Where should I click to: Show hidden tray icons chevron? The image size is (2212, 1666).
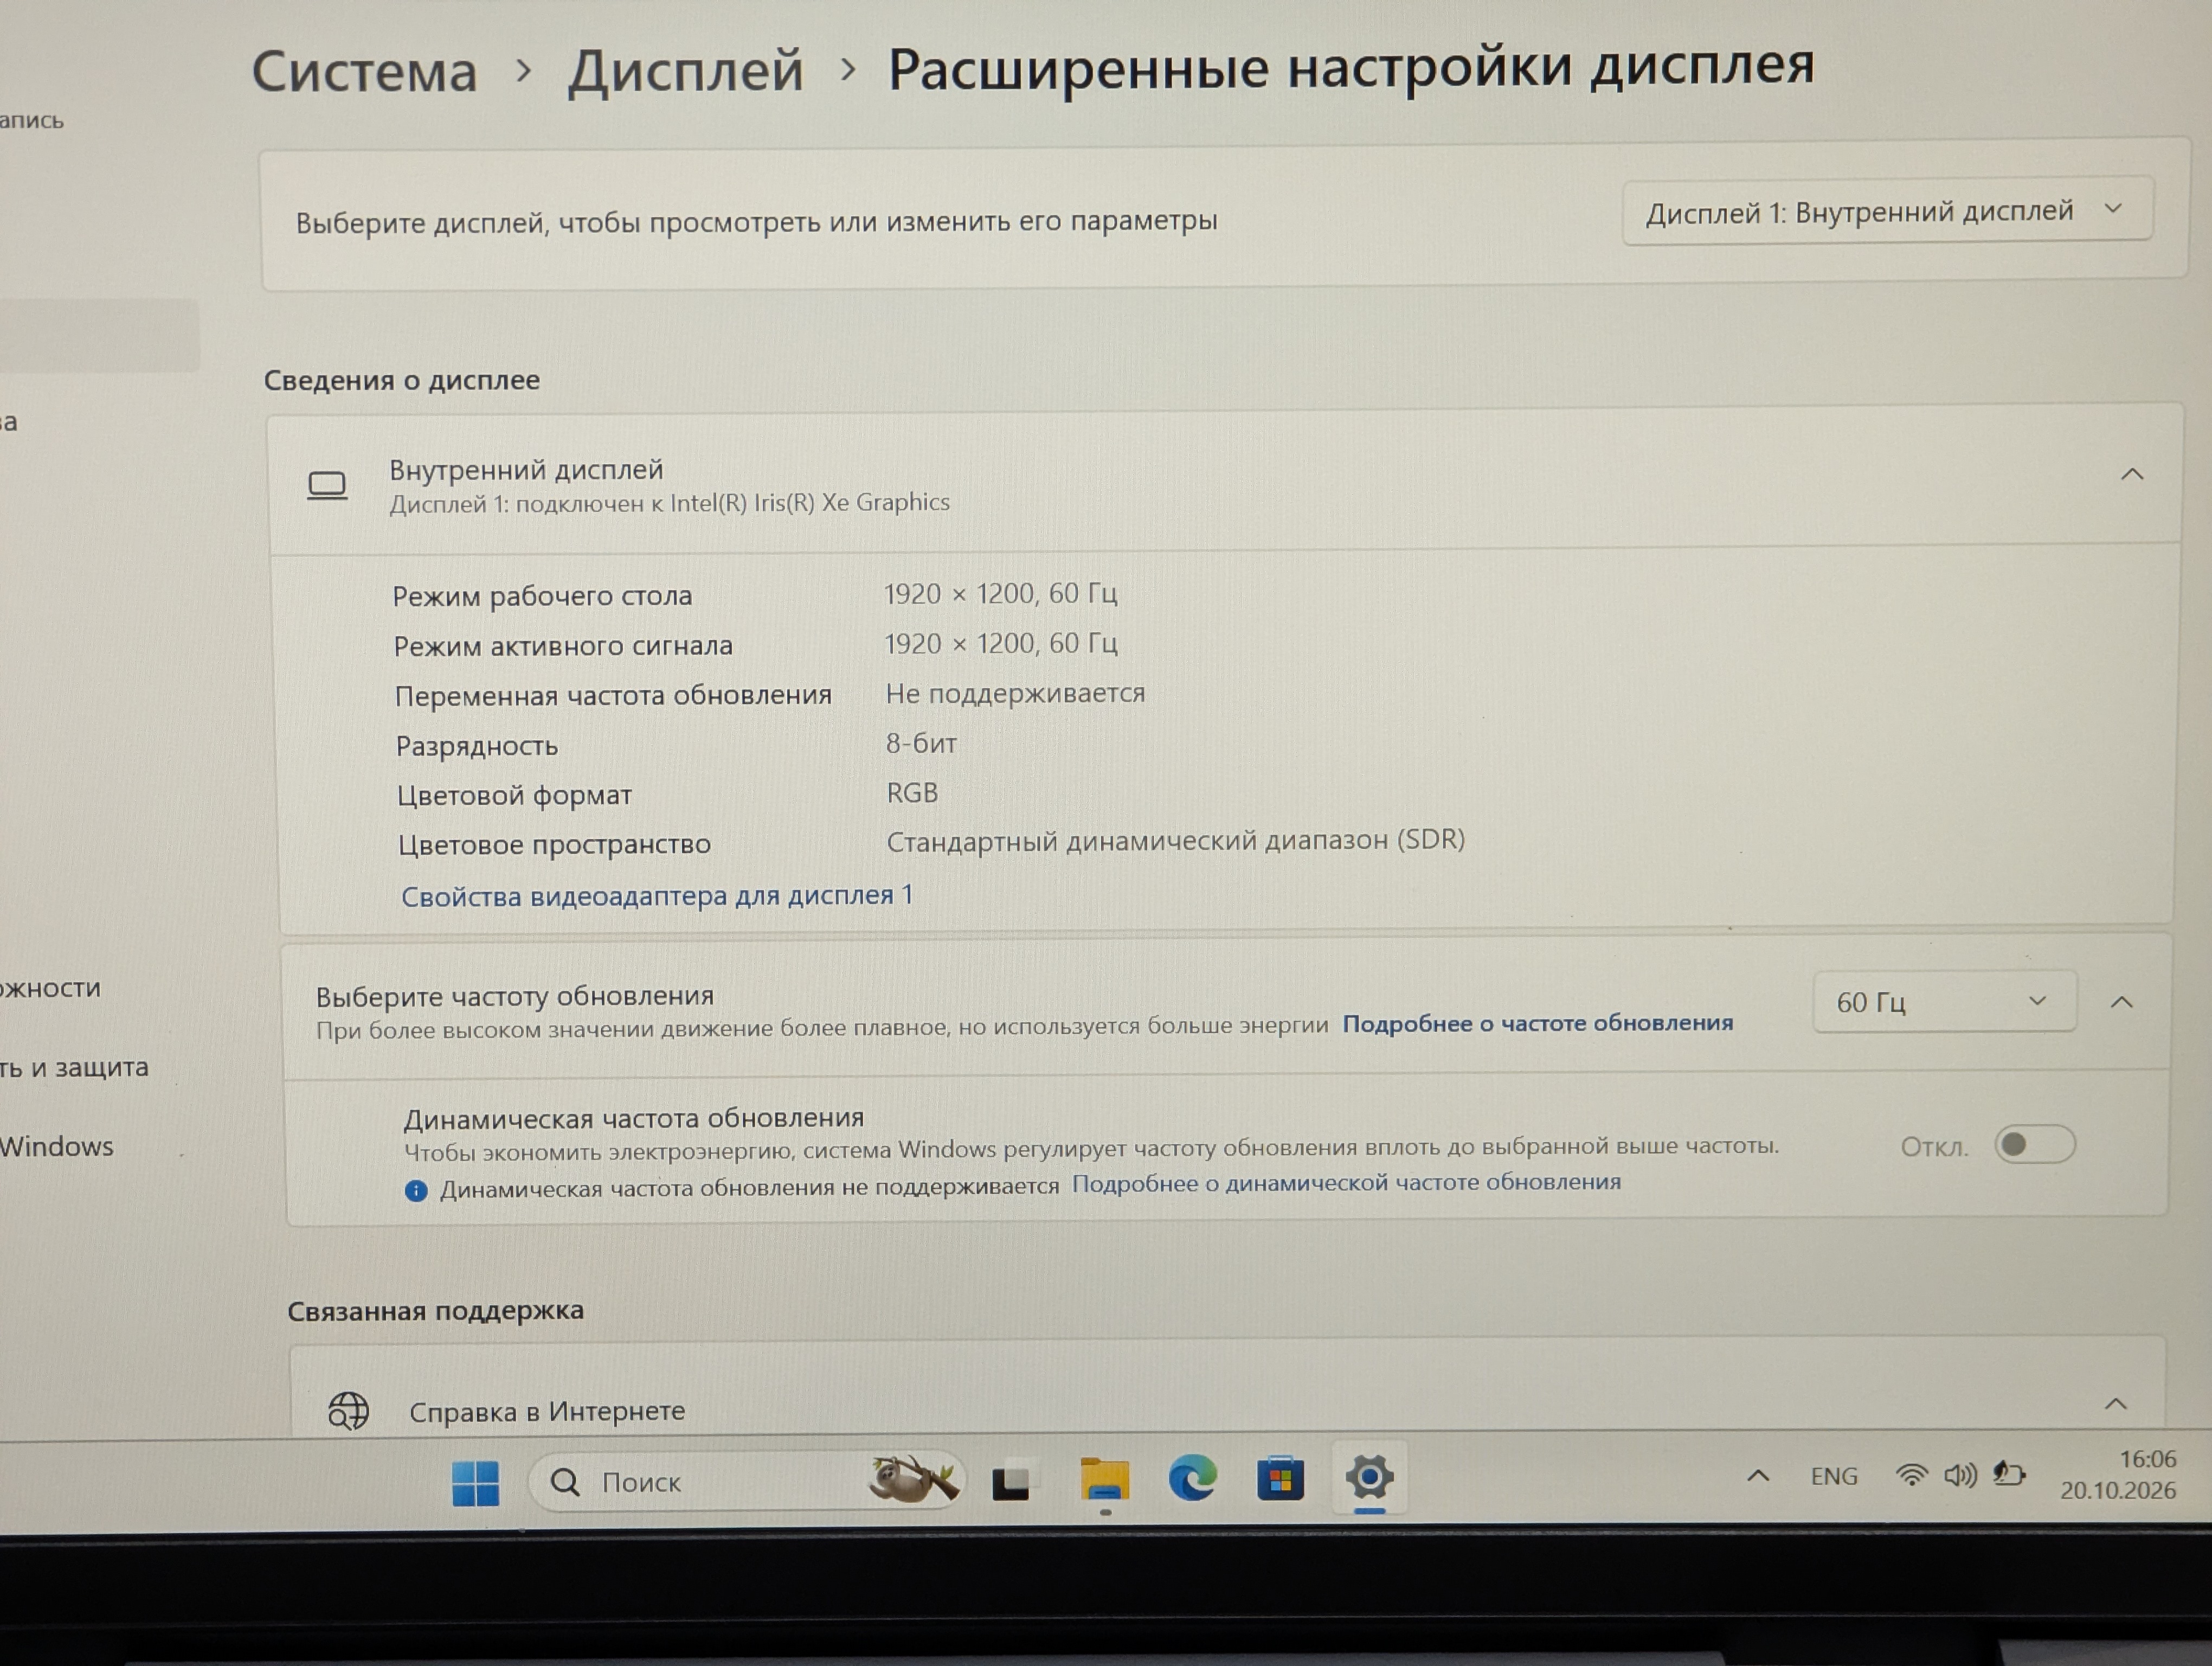(x=1758, y=1476)
